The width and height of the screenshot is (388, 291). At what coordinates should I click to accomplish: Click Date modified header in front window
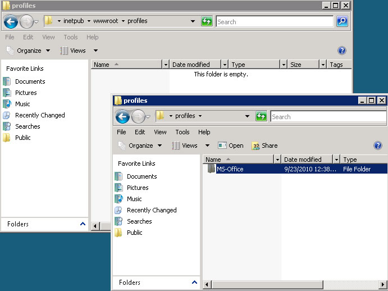tap(307, 160)
